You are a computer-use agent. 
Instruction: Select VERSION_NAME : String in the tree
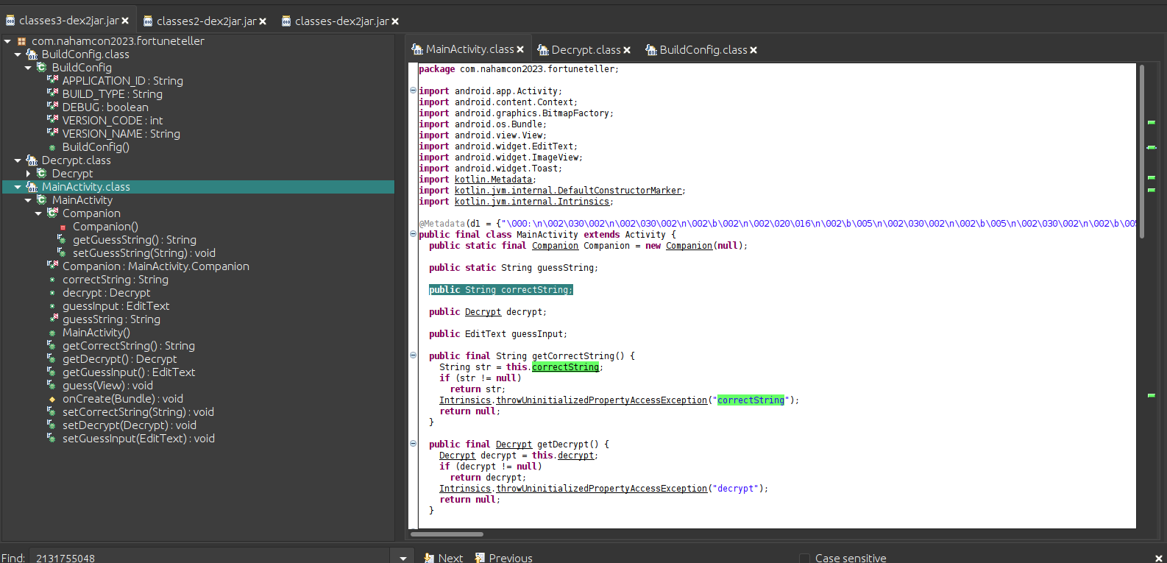pos(121,134)
